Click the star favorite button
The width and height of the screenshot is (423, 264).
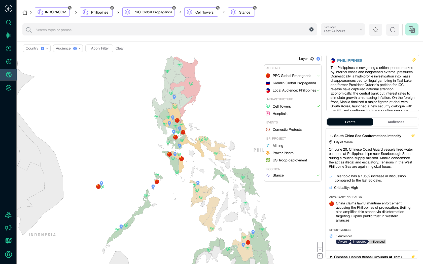coord(375,30)
